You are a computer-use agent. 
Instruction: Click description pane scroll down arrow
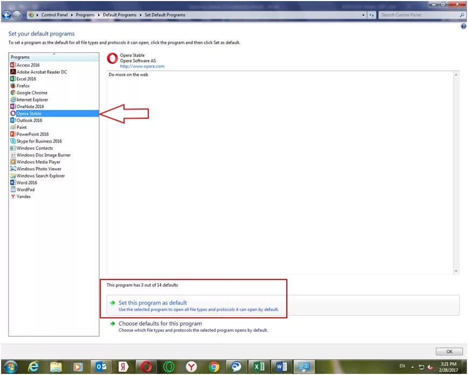[x=456, y=271]
